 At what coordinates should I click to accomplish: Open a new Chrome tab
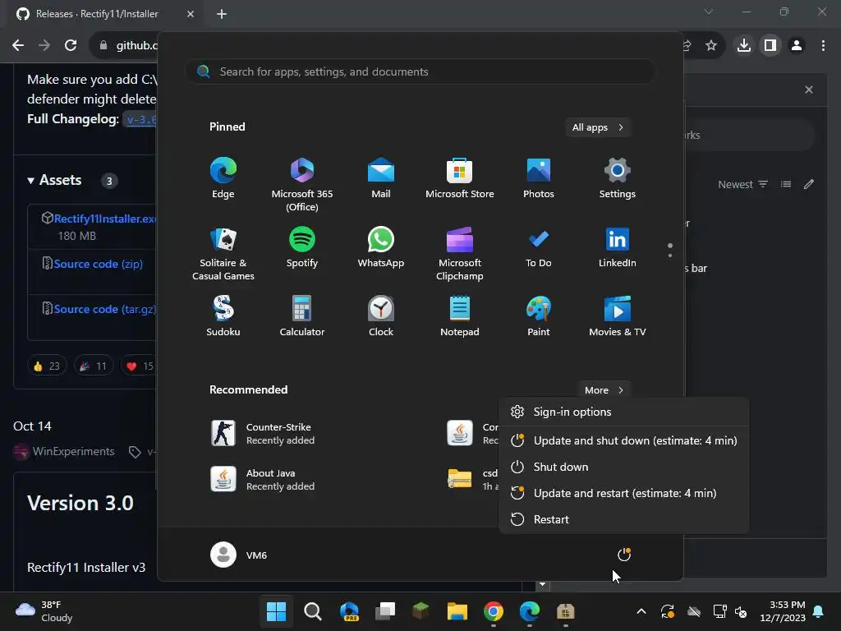pyautogui.click(x=222, y=14)
